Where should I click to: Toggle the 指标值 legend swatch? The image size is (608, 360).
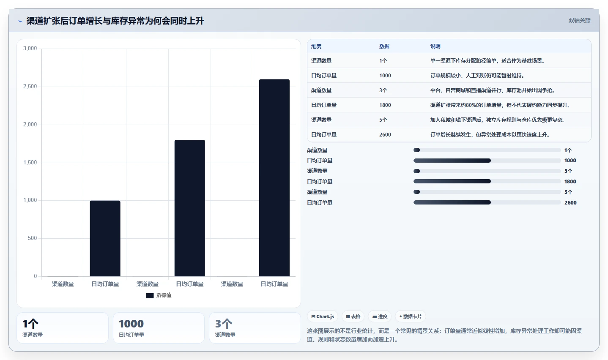pos(150,296)
